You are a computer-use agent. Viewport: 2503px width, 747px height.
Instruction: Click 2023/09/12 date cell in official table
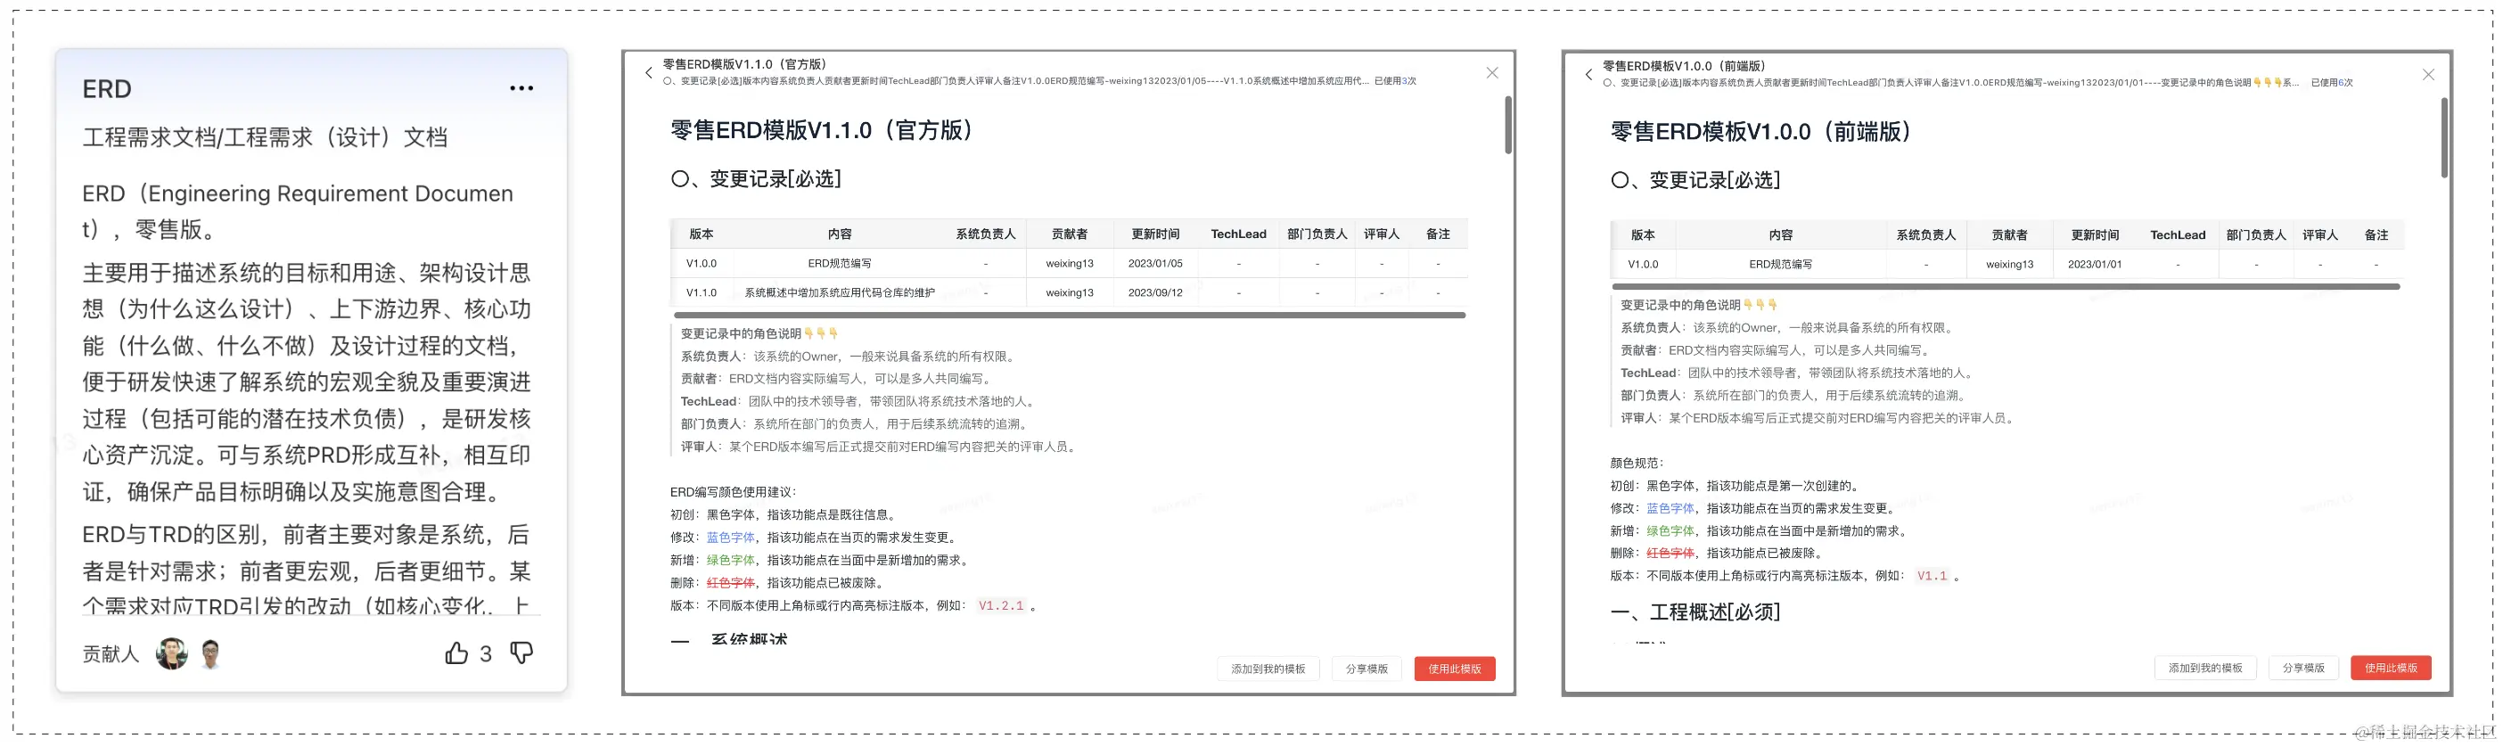(x=1155, y=292)
